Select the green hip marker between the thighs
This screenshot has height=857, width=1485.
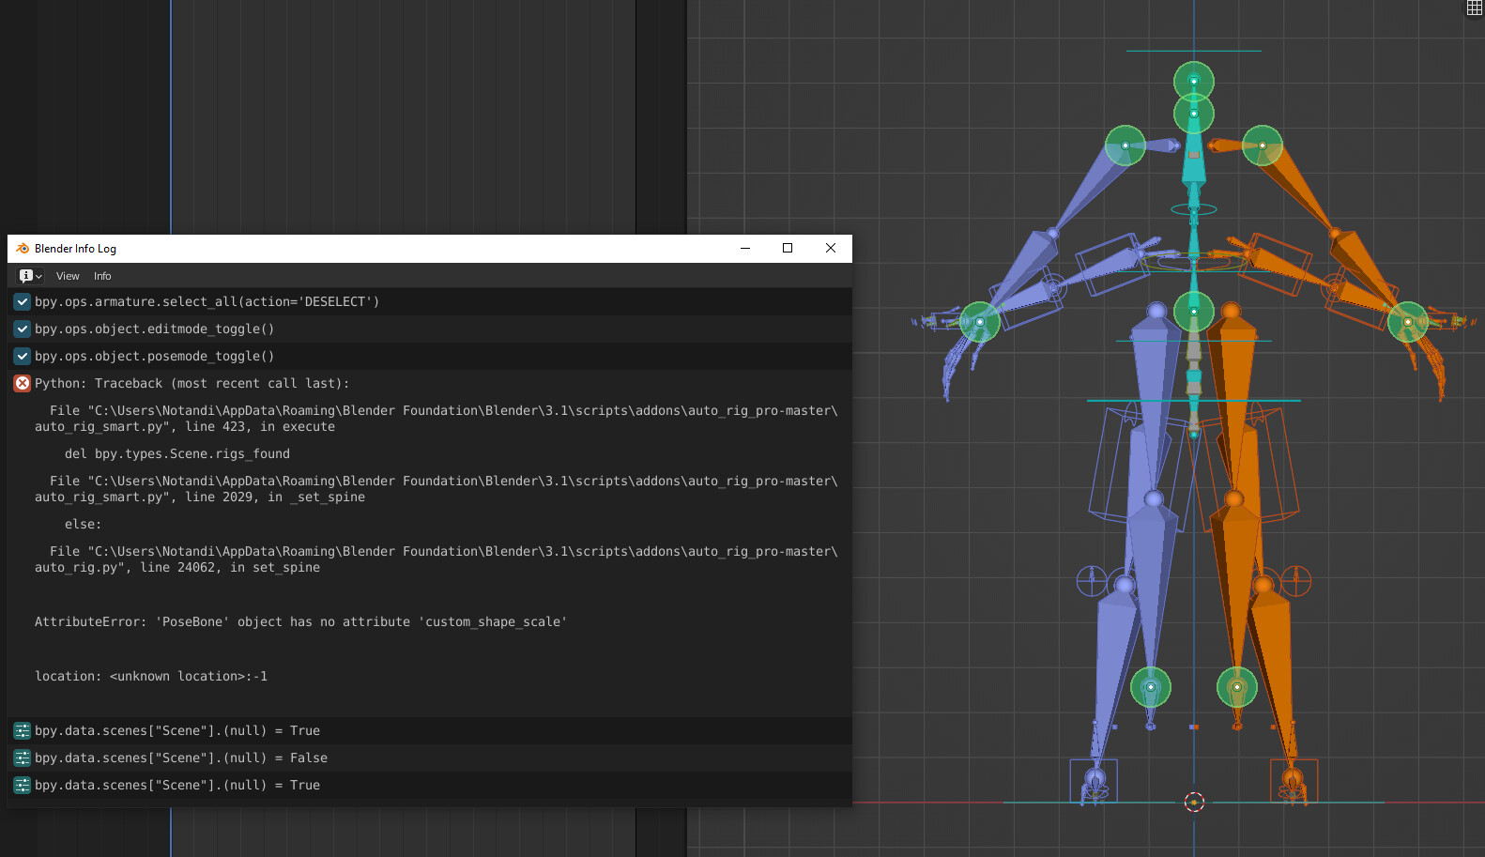(1194, 312)
